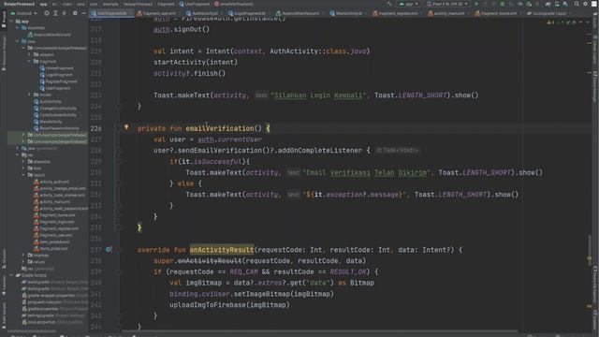This screenshot has width=599, height=337.
Task: Switch to build.gradle (:app) editor tab
Action: point(549,13)
